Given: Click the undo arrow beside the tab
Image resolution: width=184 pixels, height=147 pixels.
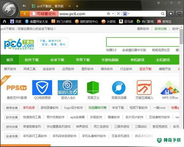Looking at the screenshot, I should [x=24, y=6].
